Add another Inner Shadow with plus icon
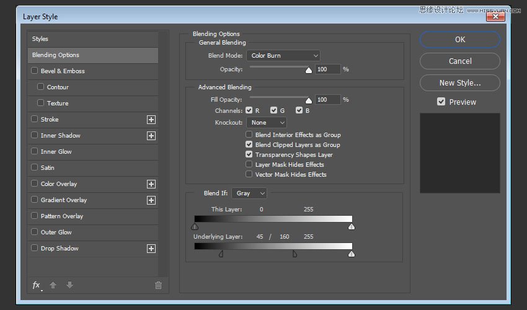Screen dimensions: 527x310 [x=151, y=136]
